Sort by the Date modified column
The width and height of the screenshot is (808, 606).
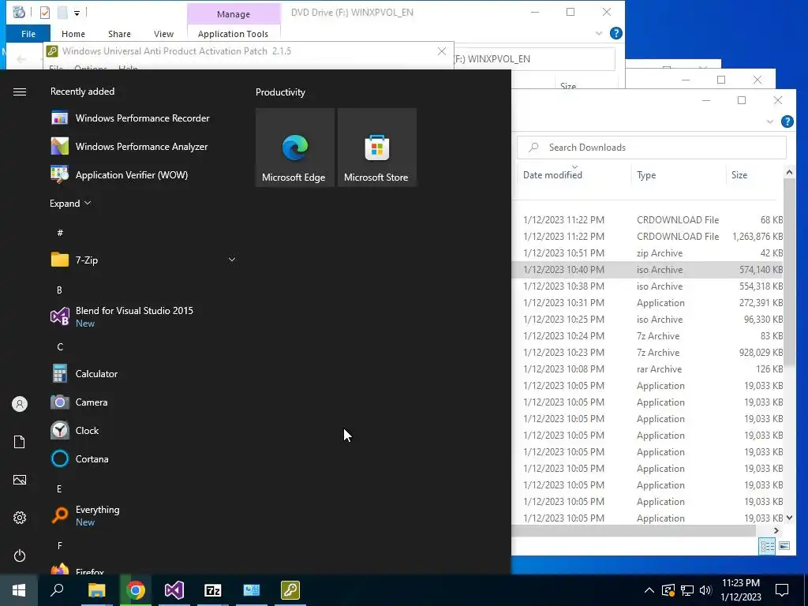552,174
